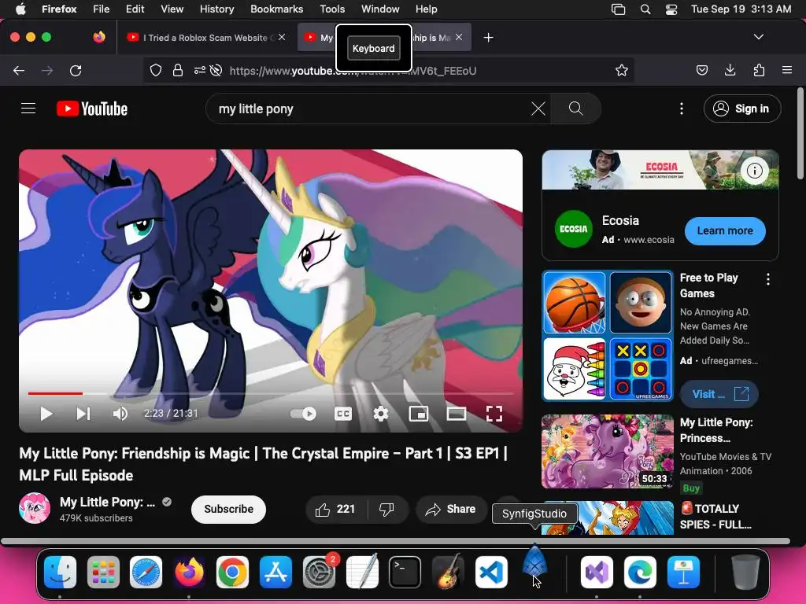Viewport: 806px width, 604px height.
Task: Open My Little Pony: Princess movie thumbnail
Action: (x=608, y=451)
